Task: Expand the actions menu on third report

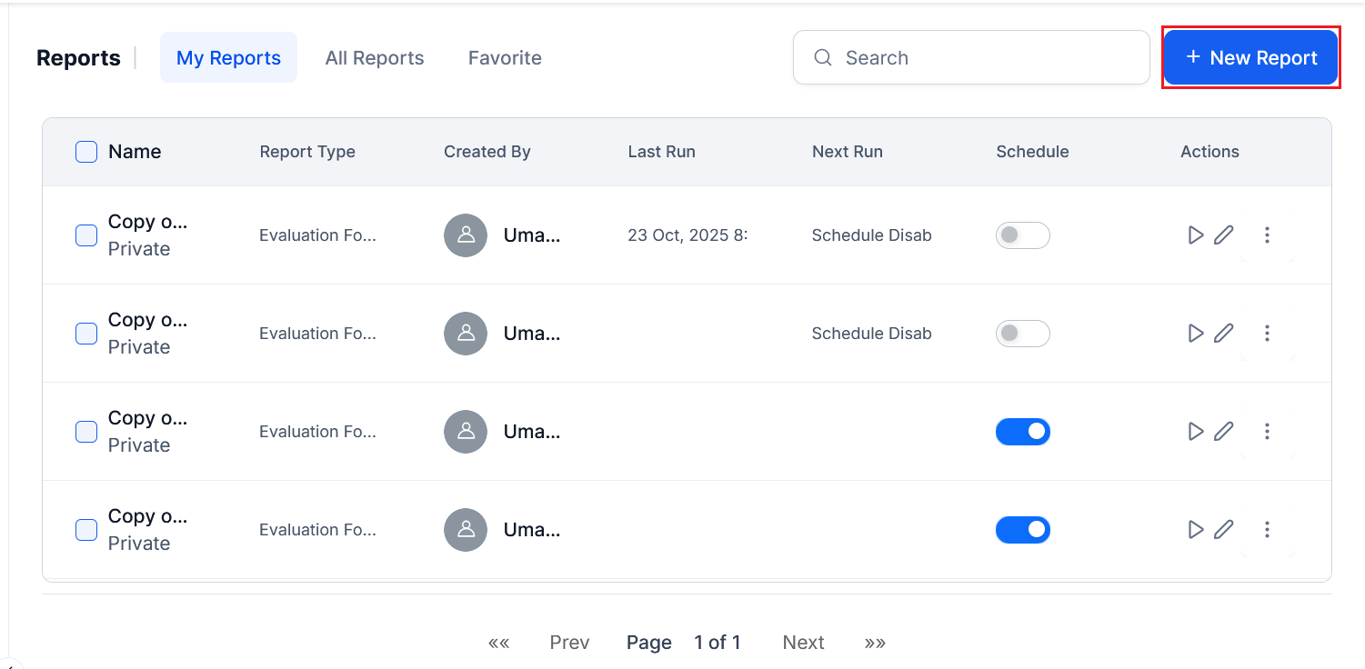Action: point(1267,432)
